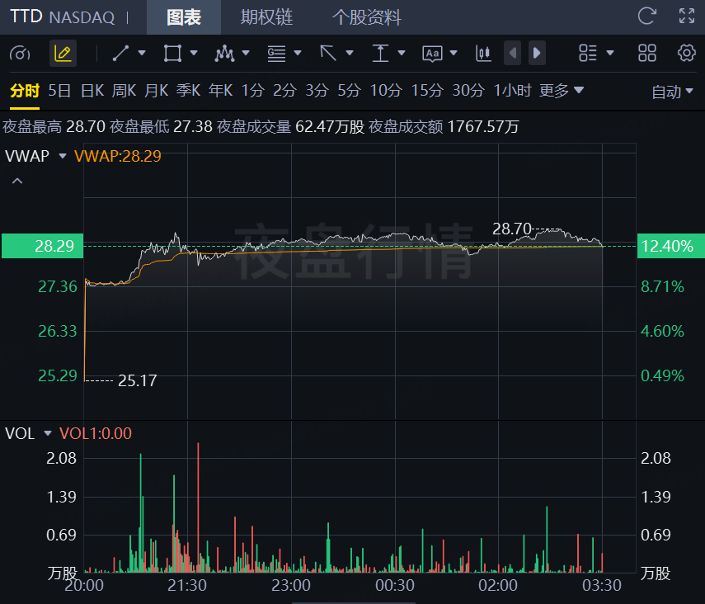
Task: Select the 5分 interval
Action: point(349,91)
